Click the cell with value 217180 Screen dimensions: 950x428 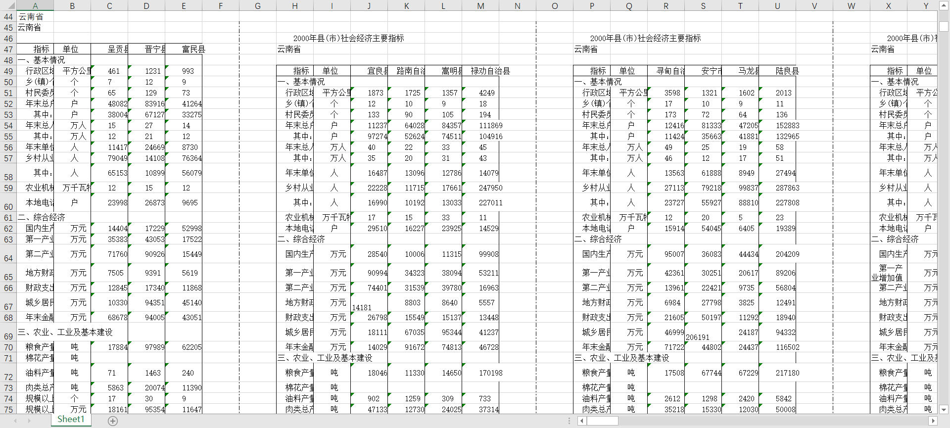[x=777, y=373]
